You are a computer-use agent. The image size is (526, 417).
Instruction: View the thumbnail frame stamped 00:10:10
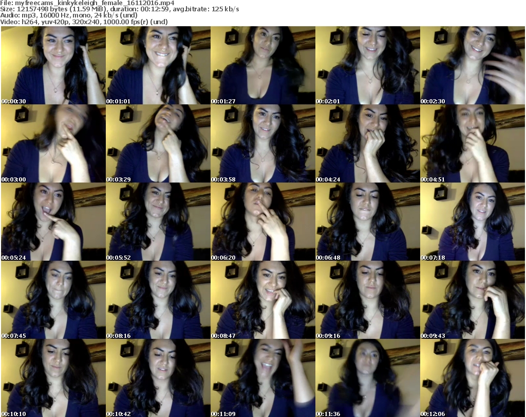coord(53,378)
